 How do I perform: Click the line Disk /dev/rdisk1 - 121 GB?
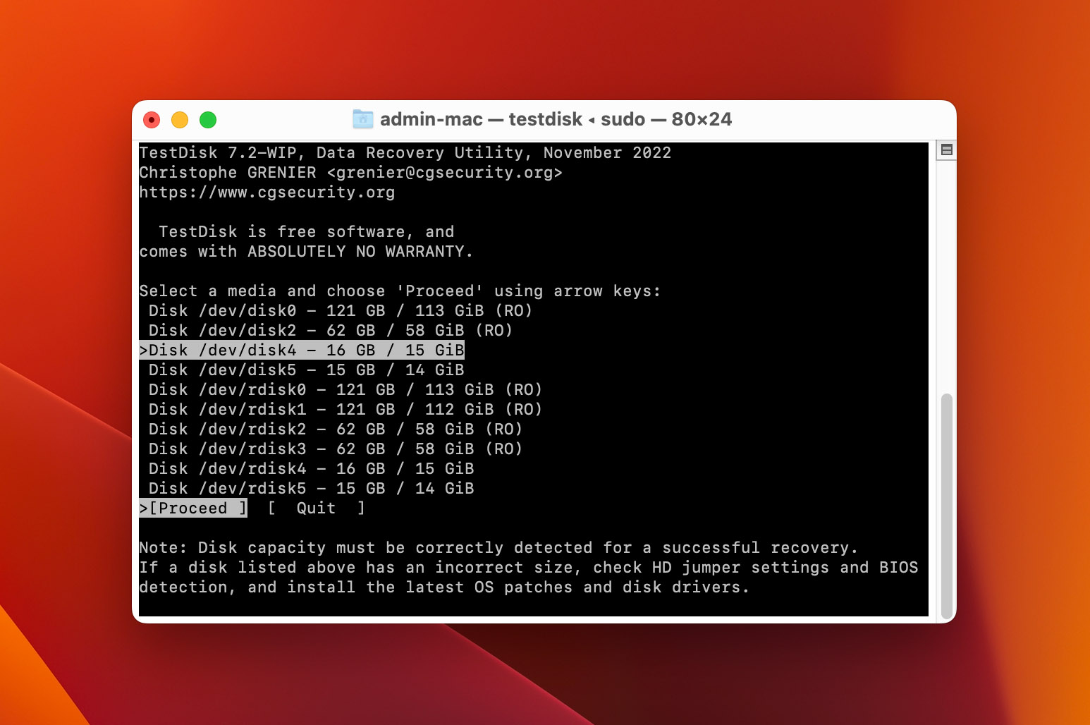pos(345,409)
